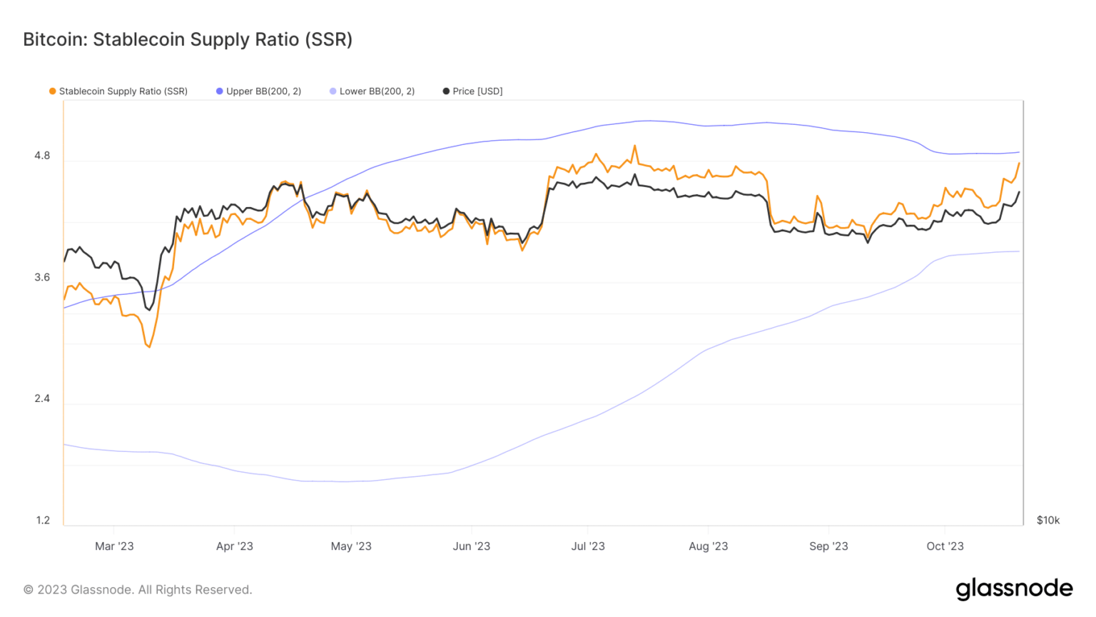Screen dimensions: 1096x617
Task: Click the orange Stablecoin Supply Ratio legend dot
Action: pos(52,91)
